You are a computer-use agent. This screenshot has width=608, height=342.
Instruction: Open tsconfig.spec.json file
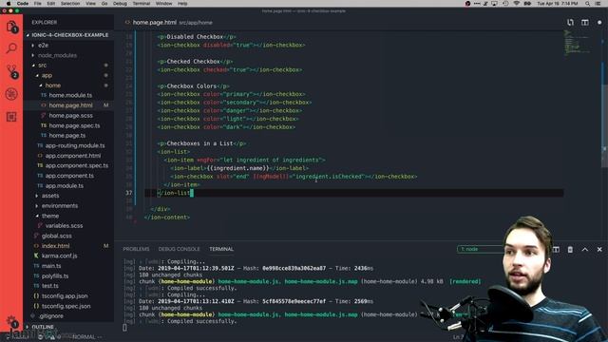click(x=66, y=306)
